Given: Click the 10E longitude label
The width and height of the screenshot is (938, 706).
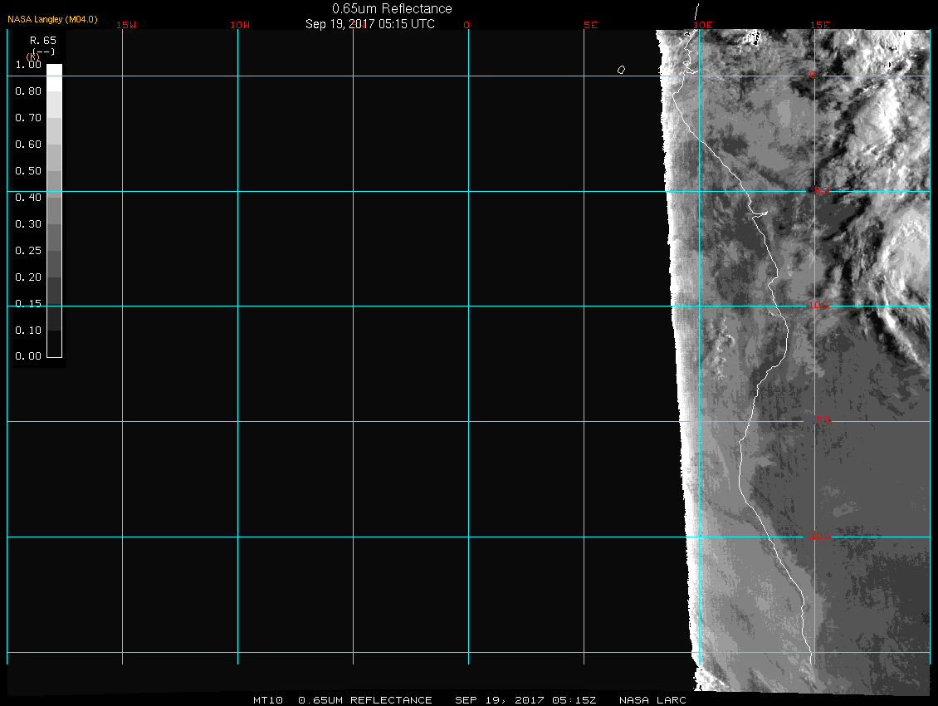Looking at the screenshot, I should click(x=703, y=25).
